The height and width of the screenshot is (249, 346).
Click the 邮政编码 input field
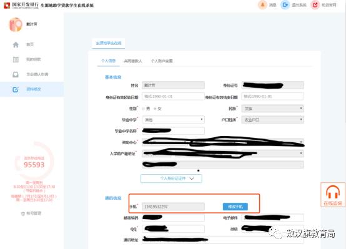coord(173,218)
